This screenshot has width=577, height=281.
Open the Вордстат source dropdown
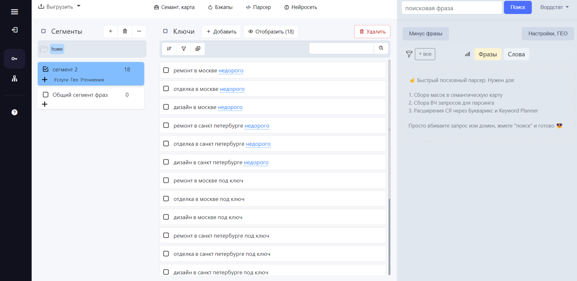(554, 7)
